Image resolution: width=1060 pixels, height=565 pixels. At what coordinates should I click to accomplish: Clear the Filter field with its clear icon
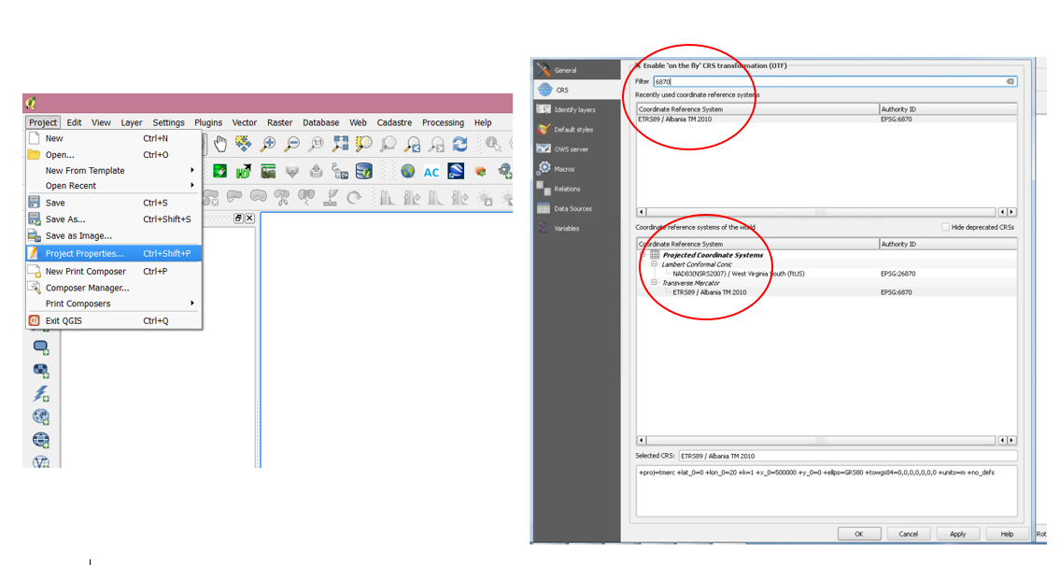pyautogui.click(x=1010, y=81)
